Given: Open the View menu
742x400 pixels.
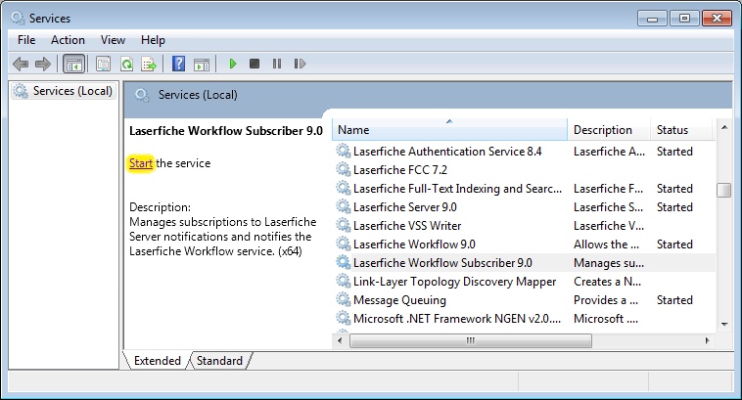Looking at the screenshot, I should pyautogui.click(x=113, y=40).
